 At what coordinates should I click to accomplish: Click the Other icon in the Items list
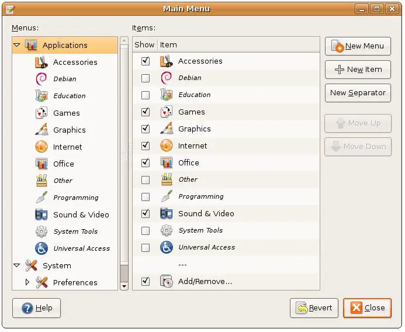coord(167,179)
